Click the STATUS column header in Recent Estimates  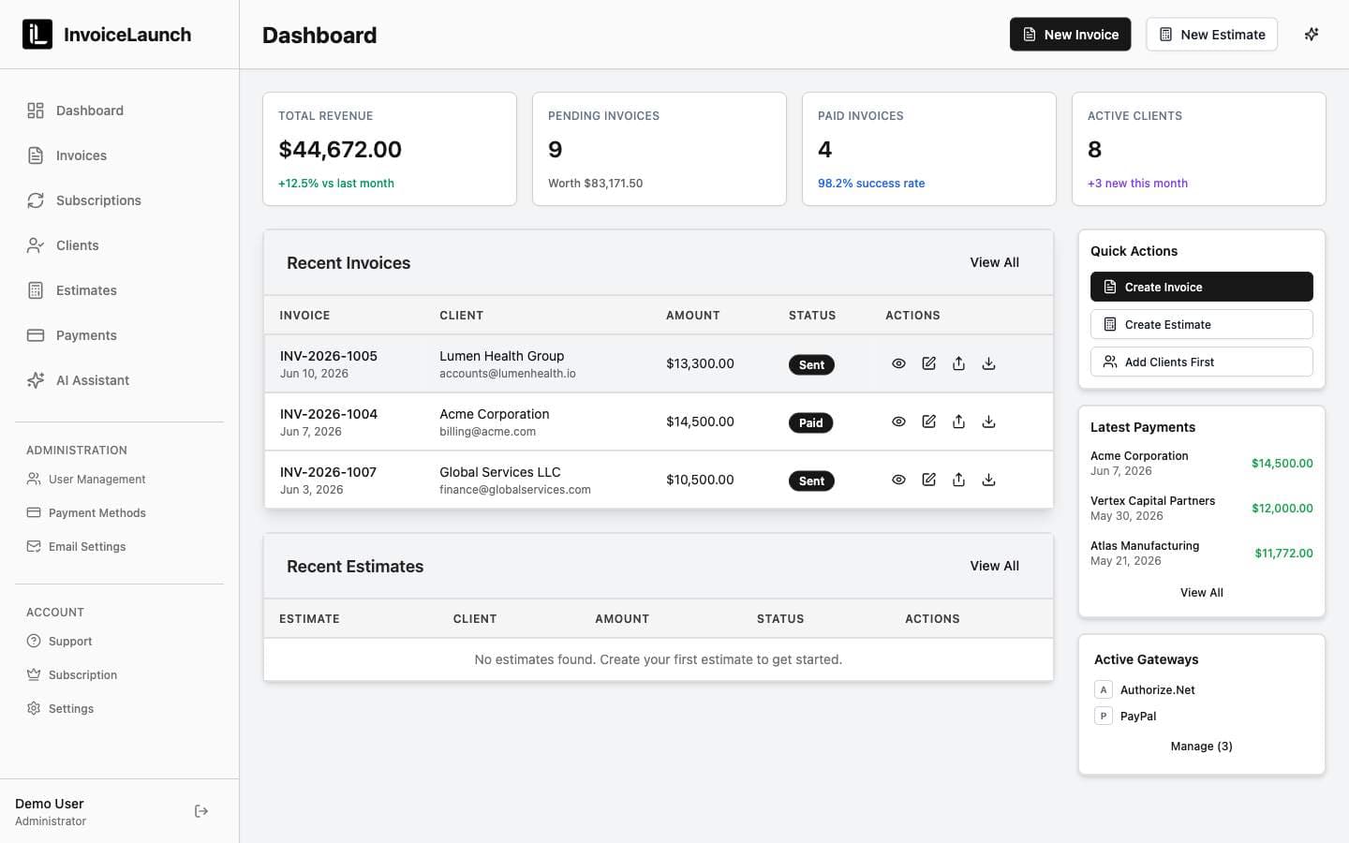pos(780,618)
